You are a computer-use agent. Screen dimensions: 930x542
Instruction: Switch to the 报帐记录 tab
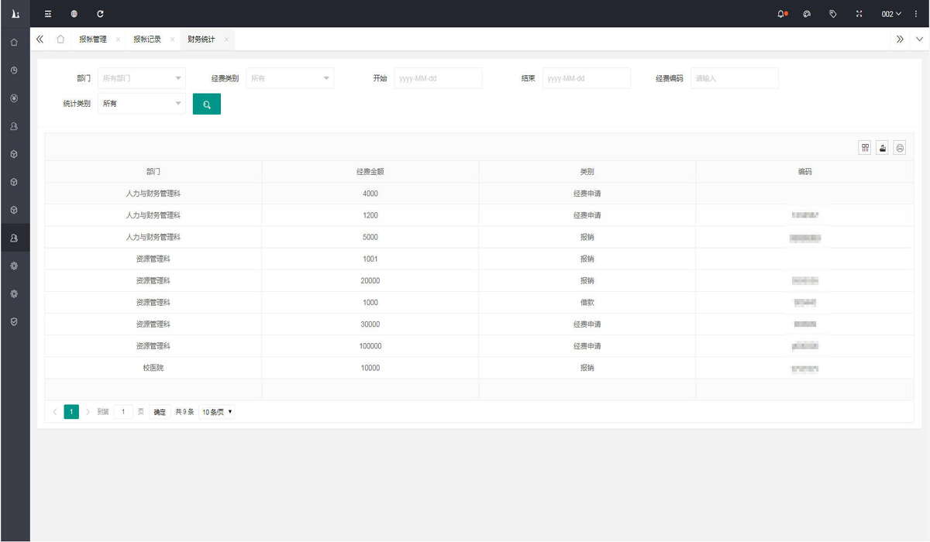[x=147, y=39]
